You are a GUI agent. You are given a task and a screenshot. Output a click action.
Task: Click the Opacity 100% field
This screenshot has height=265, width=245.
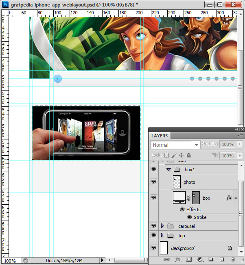[x=228, y=144]
